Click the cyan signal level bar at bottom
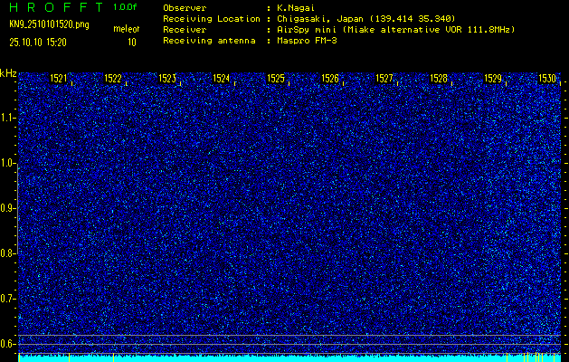The image size is (569, 362). click(289, 357)
